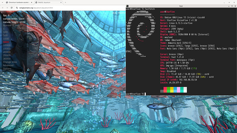The image size is (237, 133).
Task: Click the fps counter text
Action: (x=6, y=15)
